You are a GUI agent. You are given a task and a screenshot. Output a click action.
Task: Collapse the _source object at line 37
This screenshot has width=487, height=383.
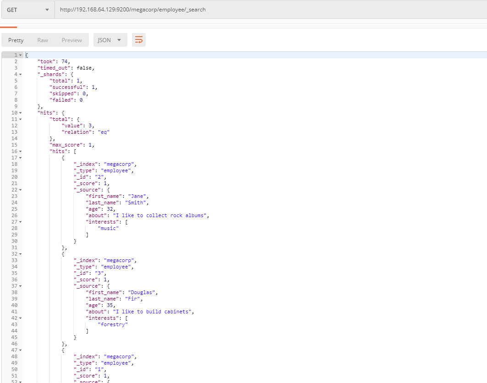click(x=21, y=286)
